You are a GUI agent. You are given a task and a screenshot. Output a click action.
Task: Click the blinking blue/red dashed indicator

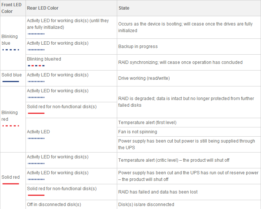[36, 66]
